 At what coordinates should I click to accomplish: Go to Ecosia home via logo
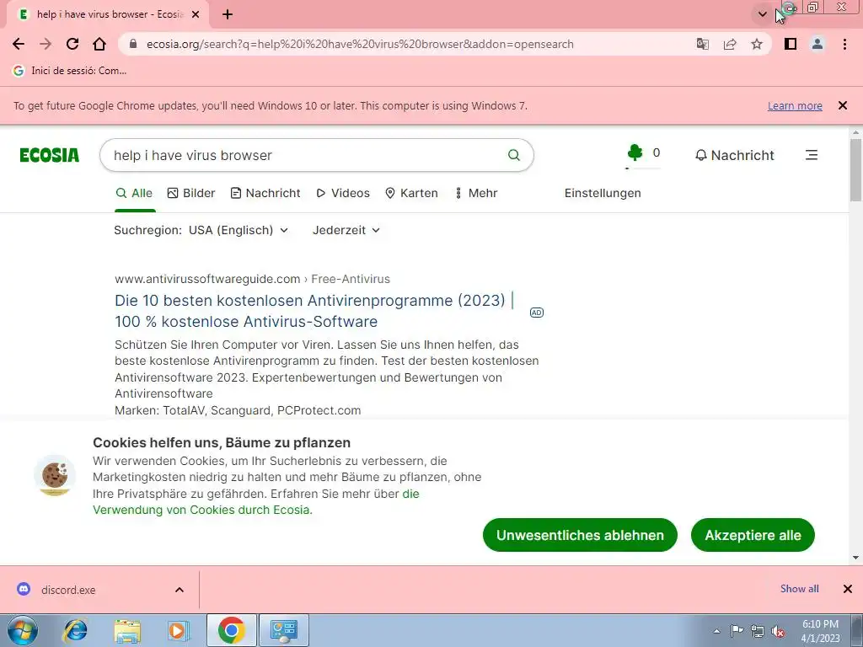coord(50,155)
